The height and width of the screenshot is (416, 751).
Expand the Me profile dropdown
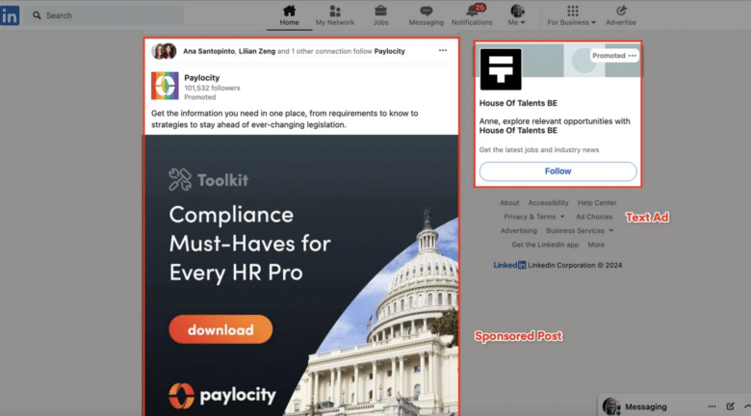[x=518, y=15]
